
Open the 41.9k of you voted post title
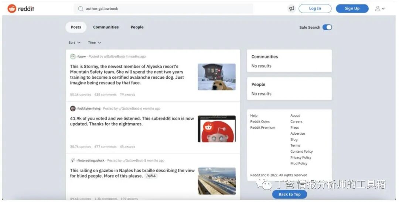pos(132,121)
